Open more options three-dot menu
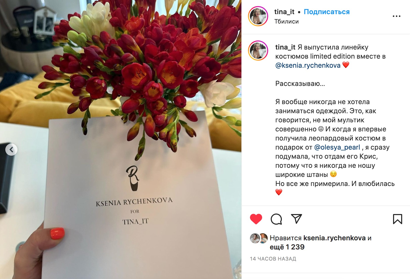This screenshot has width=410, height=279. point(396,16)
